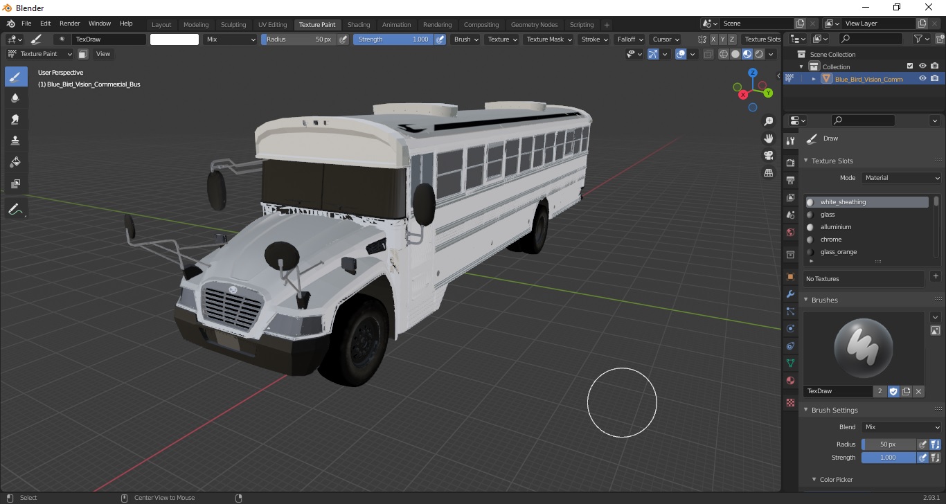
Task: Hide Blue_Bird_Vision_Comm object with eye icon
Action: point(922,79)
